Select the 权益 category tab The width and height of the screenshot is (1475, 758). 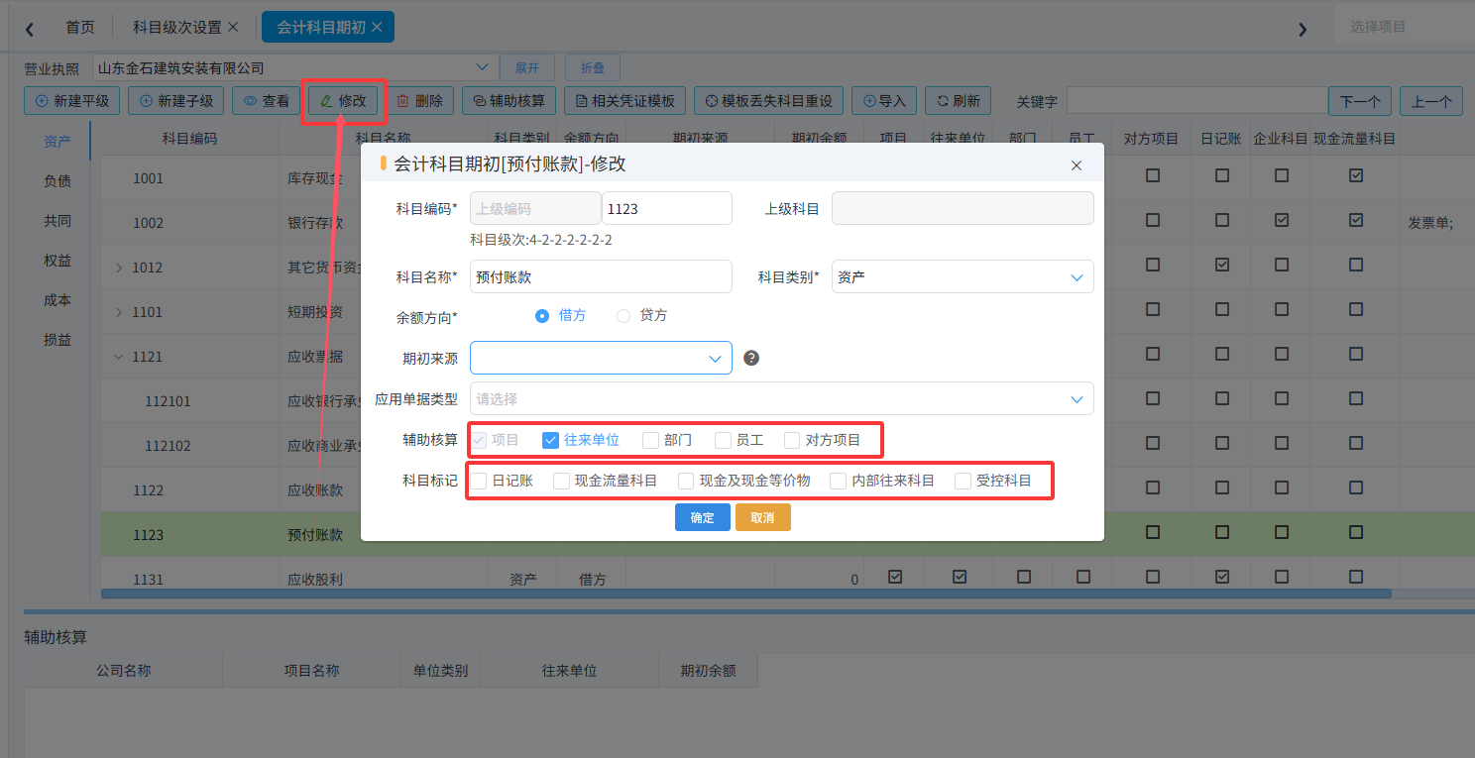(x=57, y=261)
